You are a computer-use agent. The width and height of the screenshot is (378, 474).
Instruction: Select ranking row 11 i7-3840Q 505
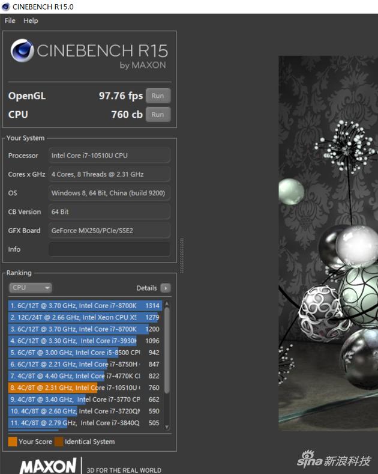[85, 423]
